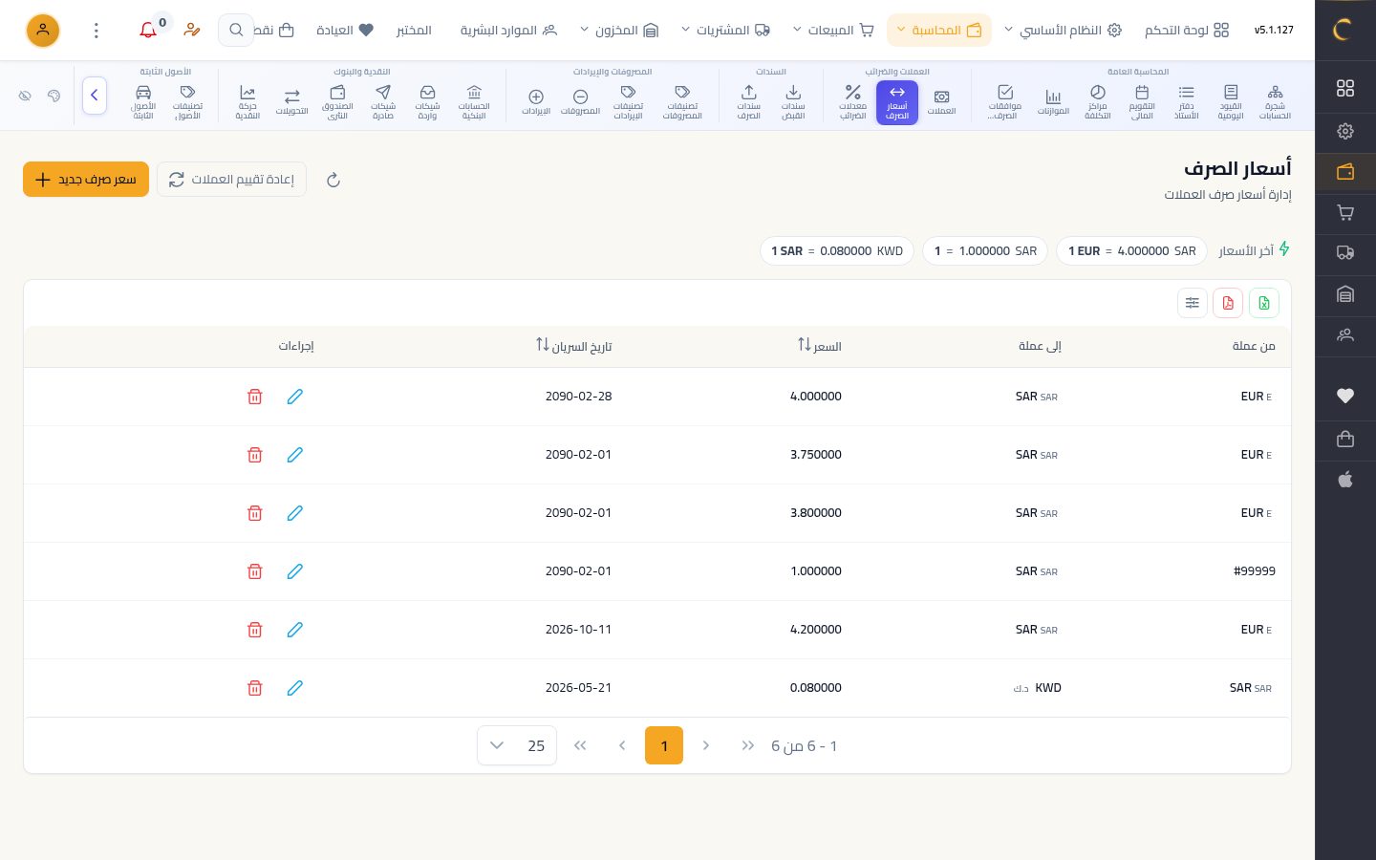Open Payment Vouchers (سندات الصرف)
This screenshot has height=860, width=1376.
(749, 101)
